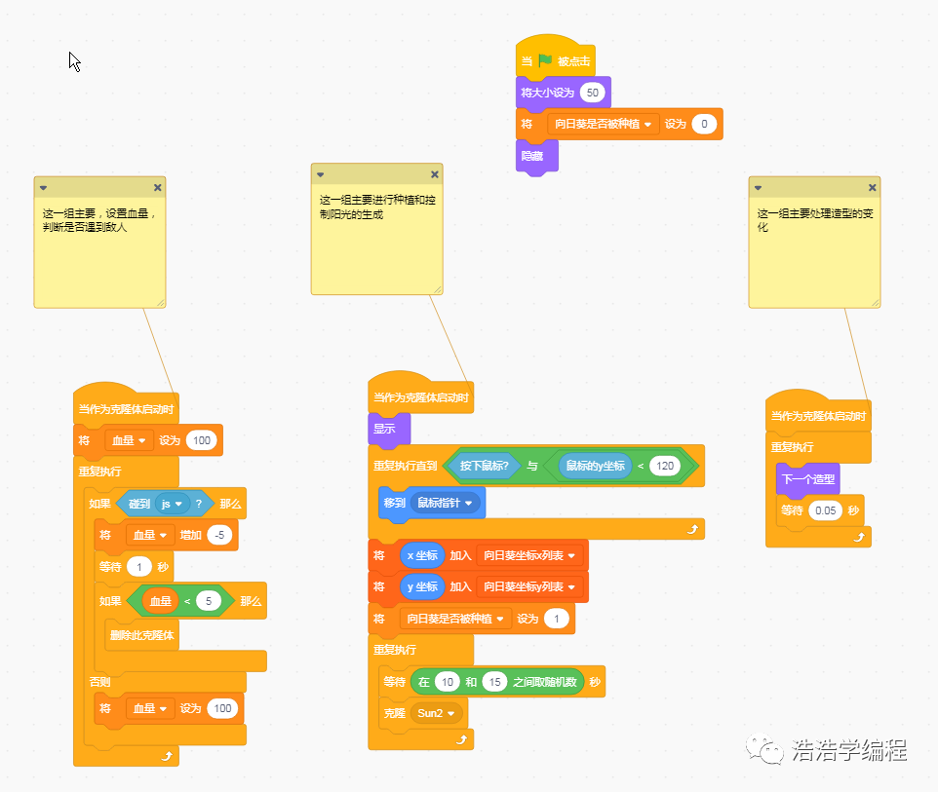
Task: Open the Sun2 clone target dropdown
Action: point(436,713)
